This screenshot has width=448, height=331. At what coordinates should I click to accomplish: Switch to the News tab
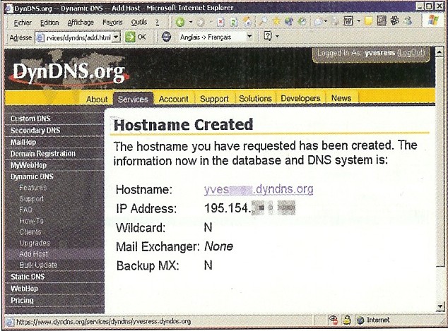click(341, 98)
